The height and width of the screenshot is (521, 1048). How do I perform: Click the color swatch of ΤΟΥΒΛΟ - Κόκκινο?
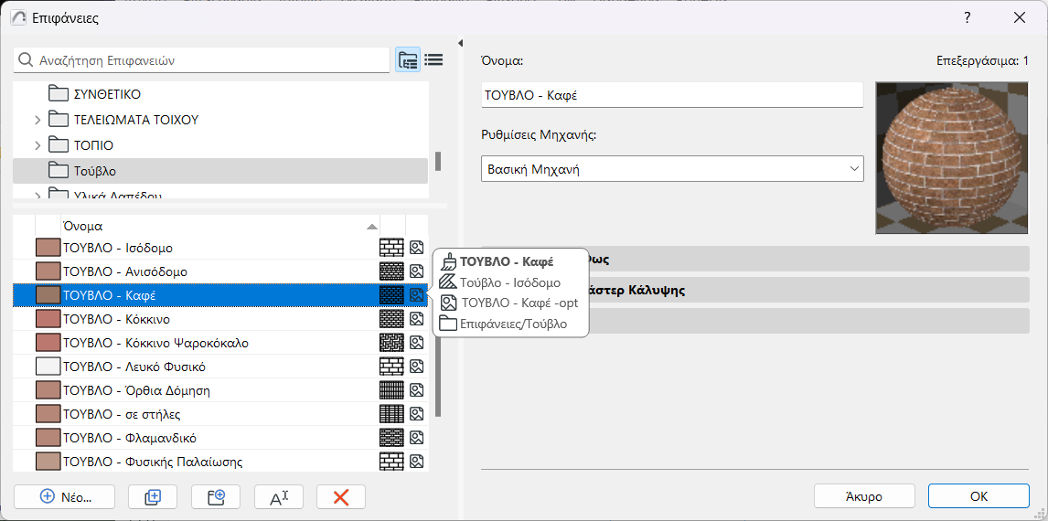48,319
